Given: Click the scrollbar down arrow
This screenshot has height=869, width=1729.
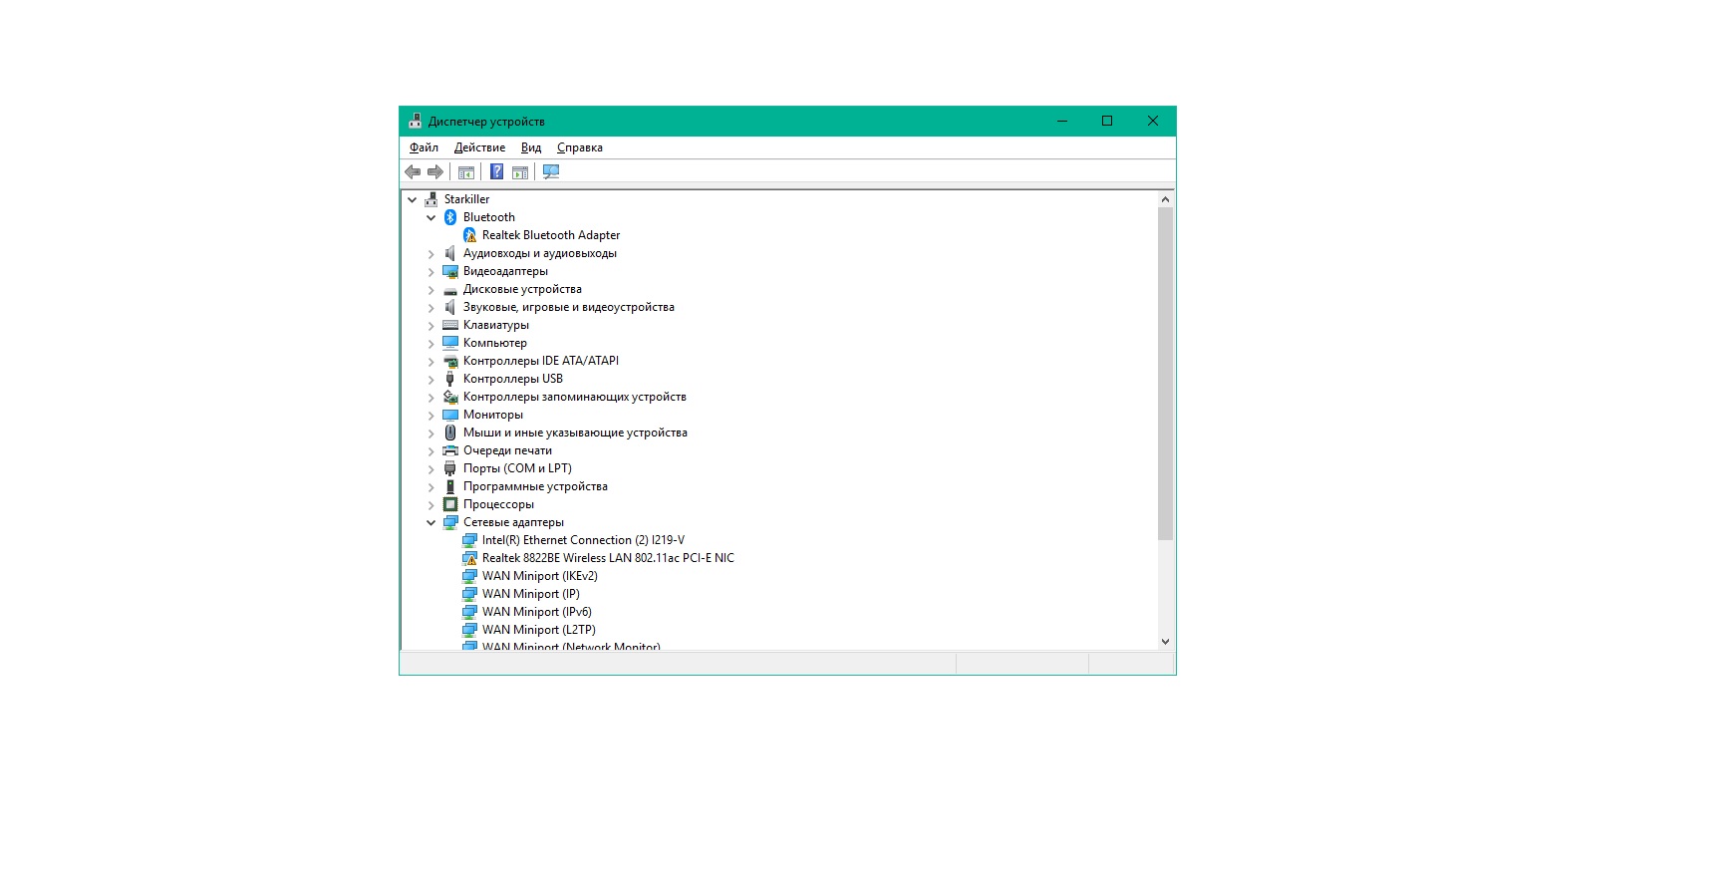Looking at the screenshot, I should tap(1165, 642).
